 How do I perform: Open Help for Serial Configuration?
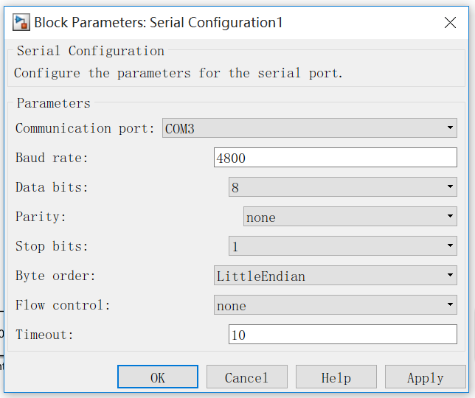pos(336,377)
